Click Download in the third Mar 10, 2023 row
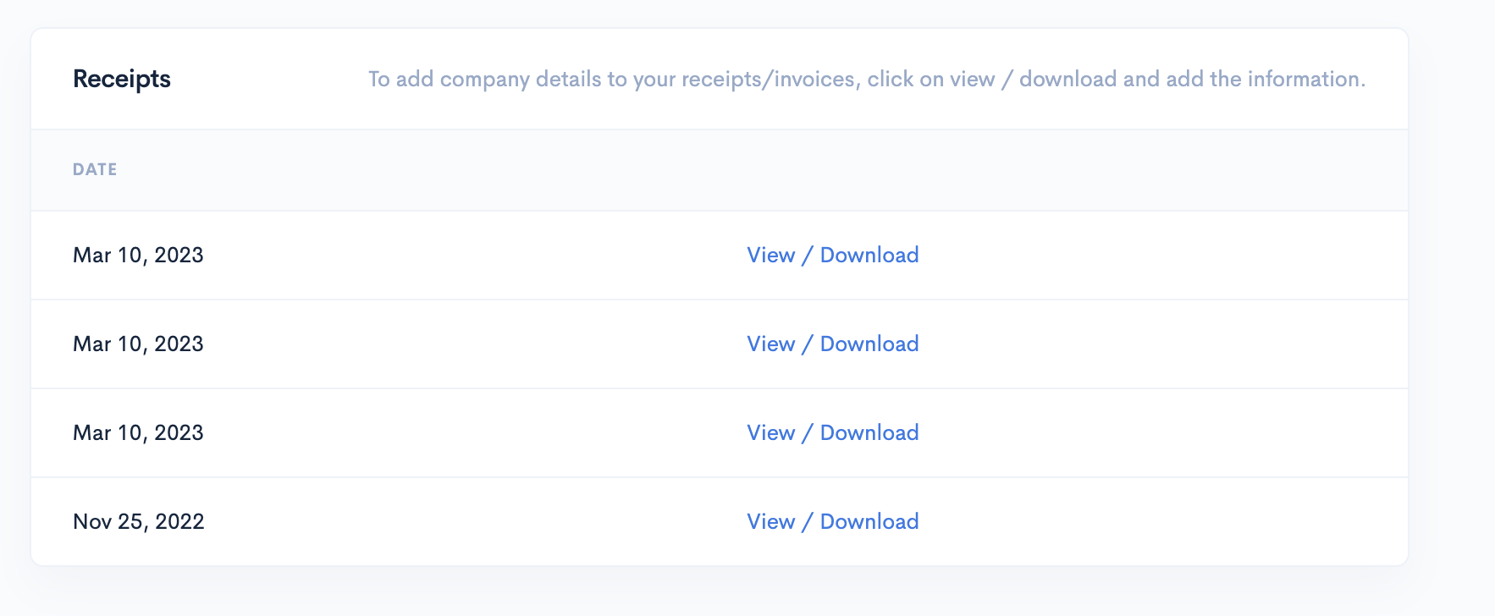Screen dimensions: 1495x616 [x=869, y=432]
